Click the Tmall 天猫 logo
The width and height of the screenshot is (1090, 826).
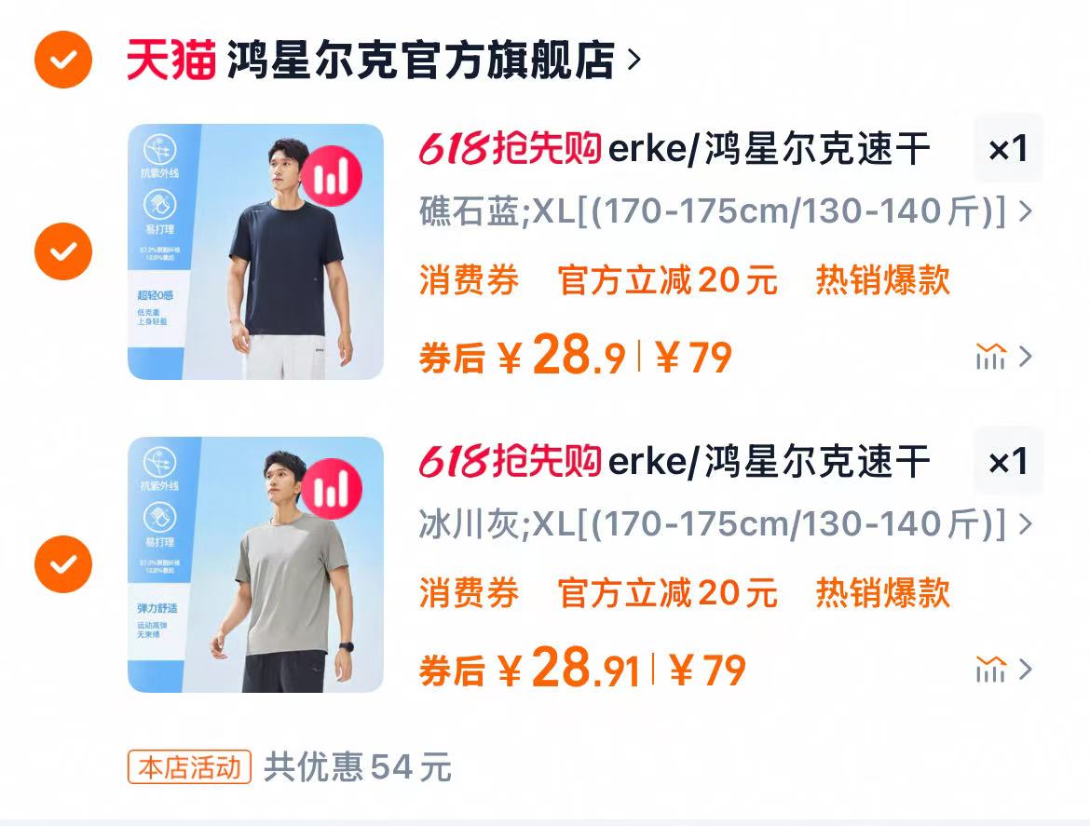tap(171, 60)
